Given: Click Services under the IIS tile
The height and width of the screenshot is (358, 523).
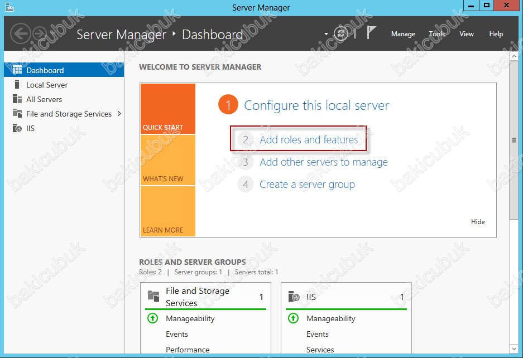Looking at the screenshot, I should [320, 349].
